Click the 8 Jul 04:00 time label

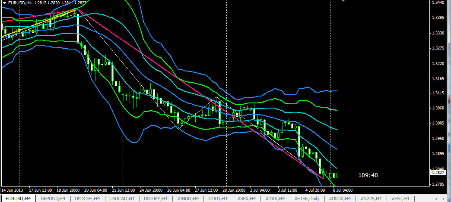click(x=343, y=190)
